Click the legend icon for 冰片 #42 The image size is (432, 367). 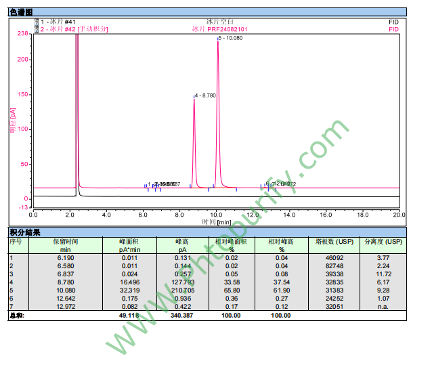point(37,29)
